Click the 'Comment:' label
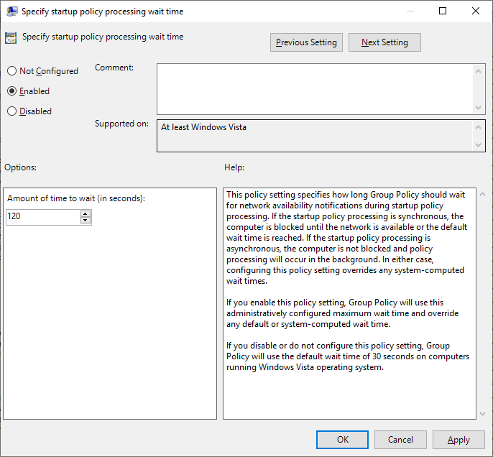Image resolution: width=493 pixels, height=457 pixels. (114, 68)
